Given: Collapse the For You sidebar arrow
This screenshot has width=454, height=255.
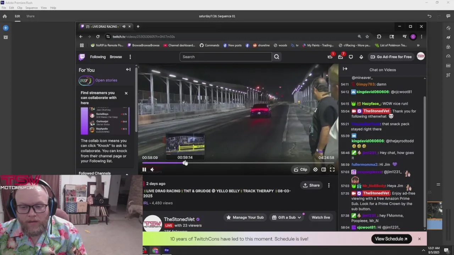Looking at the screenshot, I should [x=128, y=69].
